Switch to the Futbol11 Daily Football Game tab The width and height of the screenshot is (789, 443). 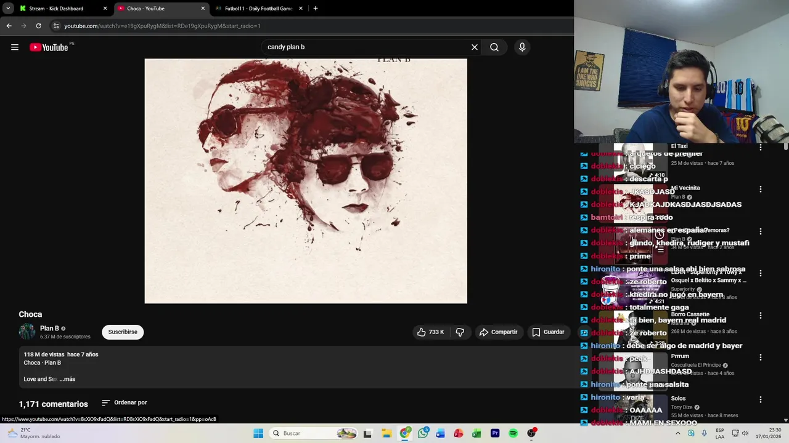(258, 9)
